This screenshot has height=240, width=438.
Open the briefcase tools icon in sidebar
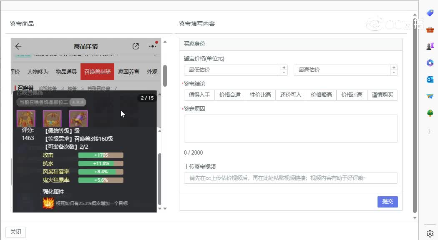tap(430, 30)
